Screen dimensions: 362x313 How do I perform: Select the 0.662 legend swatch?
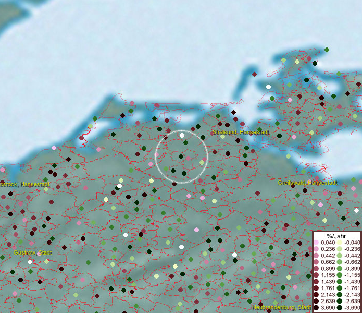pyautogui.click(x=316, y=262)
